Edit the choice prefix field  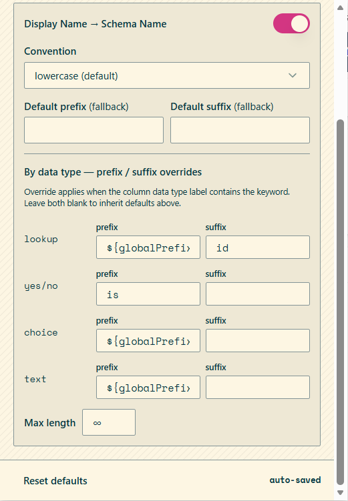[x=148, y=341]
